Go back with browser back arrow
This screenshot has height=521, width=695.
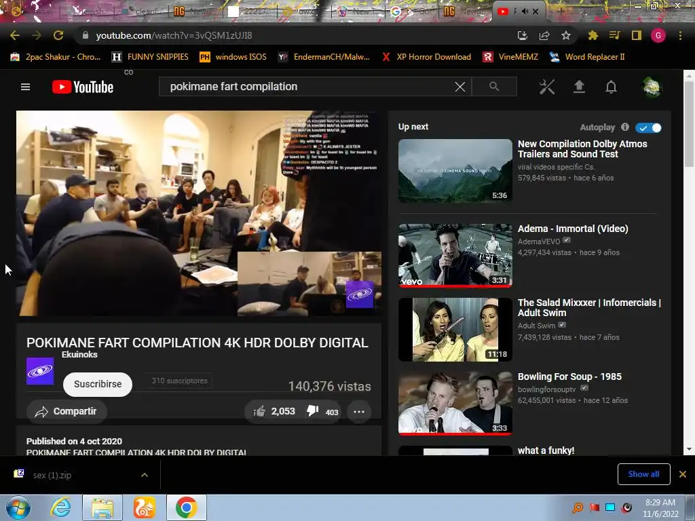point(15,35)
